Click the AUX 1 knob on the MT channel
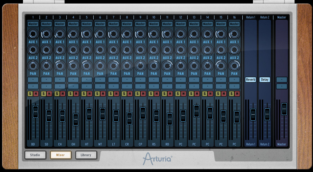 [x=100, y=34]
